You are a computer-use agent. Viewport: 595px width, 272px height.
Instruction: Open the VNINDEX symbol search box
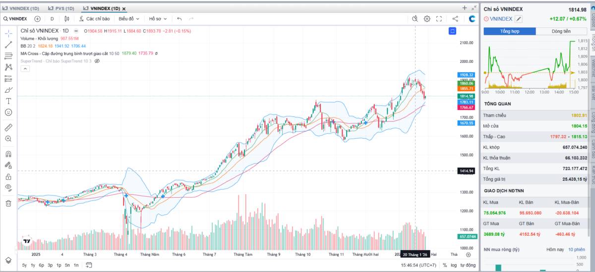tap(15, 19)
